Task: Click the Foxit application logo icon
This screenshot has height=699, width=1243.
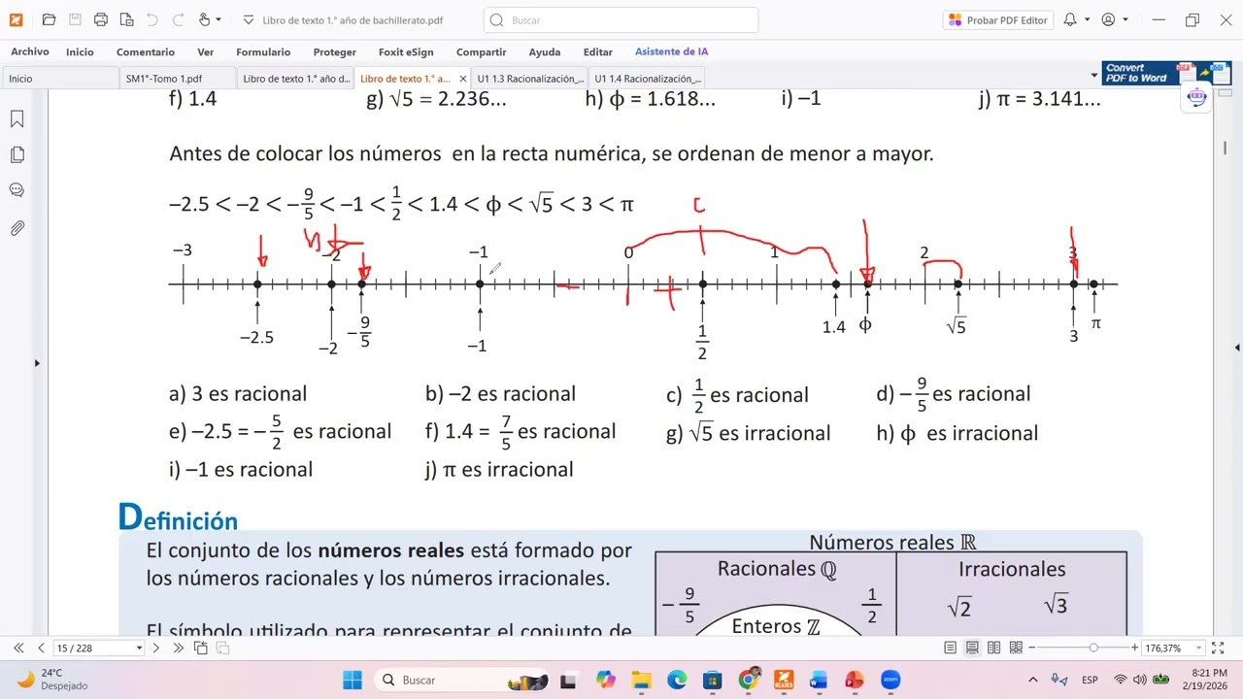Action: pyautogui.click(x=16, y=19)
